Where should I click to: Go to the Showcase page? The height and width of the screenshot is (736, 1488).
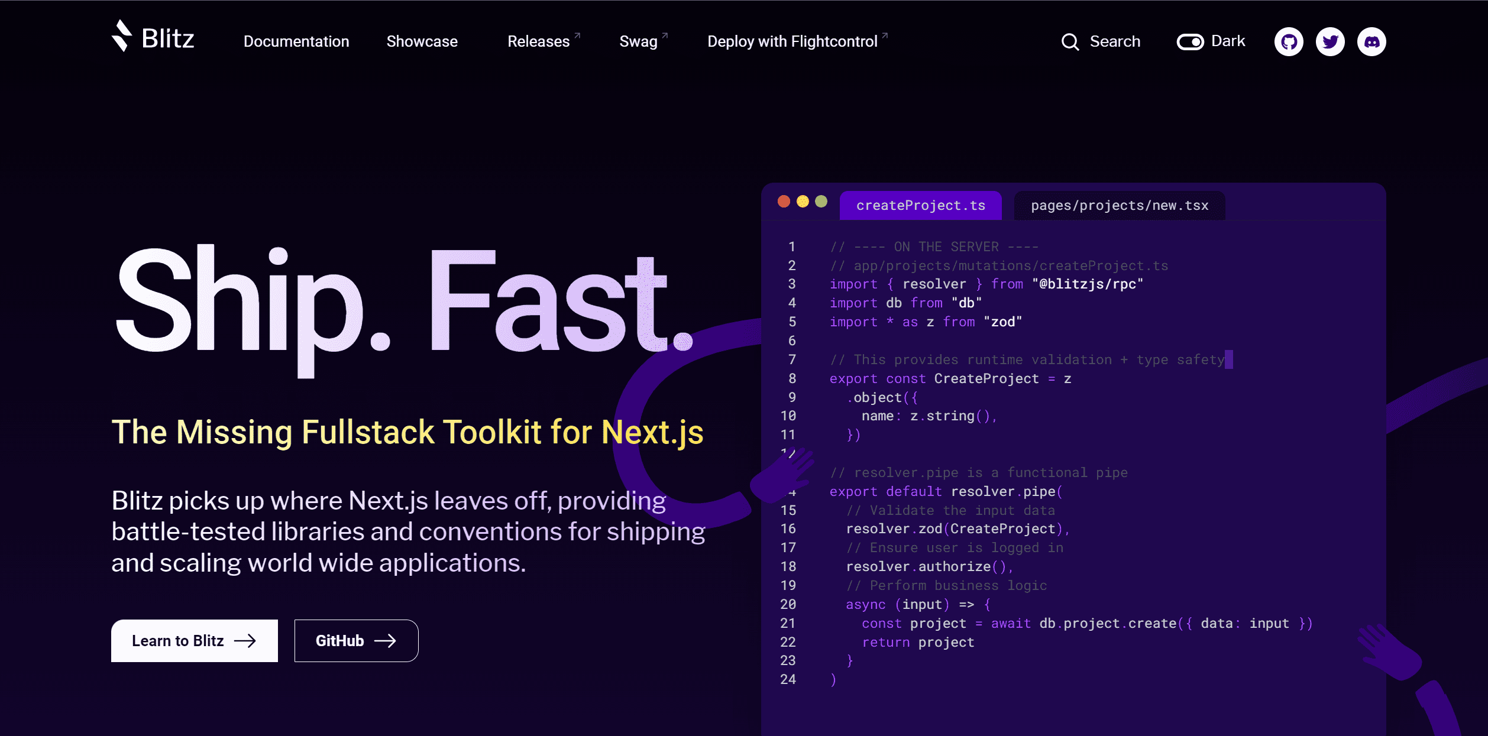point(422,41)
